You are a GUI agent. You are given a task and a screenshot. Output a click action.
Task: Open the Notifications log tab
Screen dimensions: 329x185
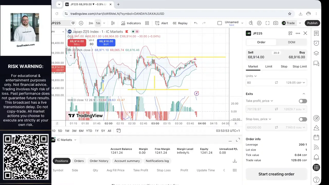coord(157,161)
